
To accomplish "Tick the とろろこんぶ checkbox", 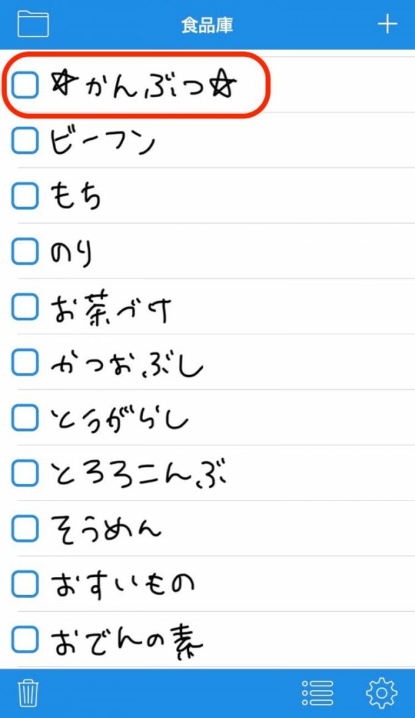I will click(26, 474).
